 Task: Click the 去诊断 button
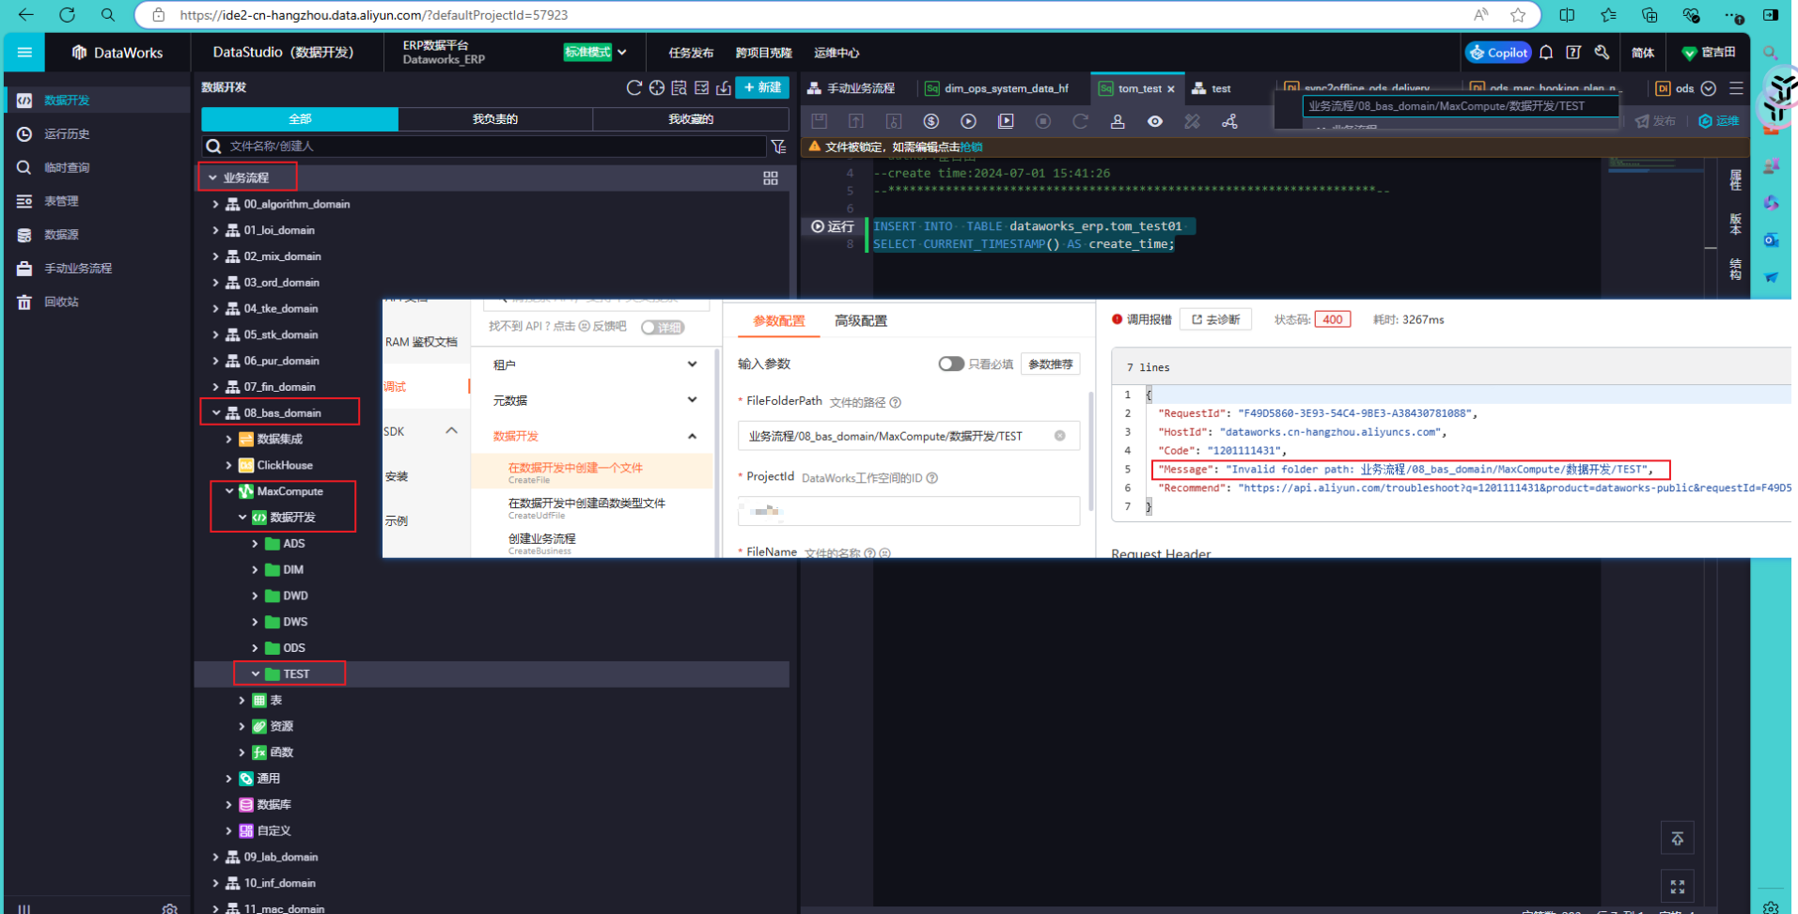click(x=1215, y=319)
